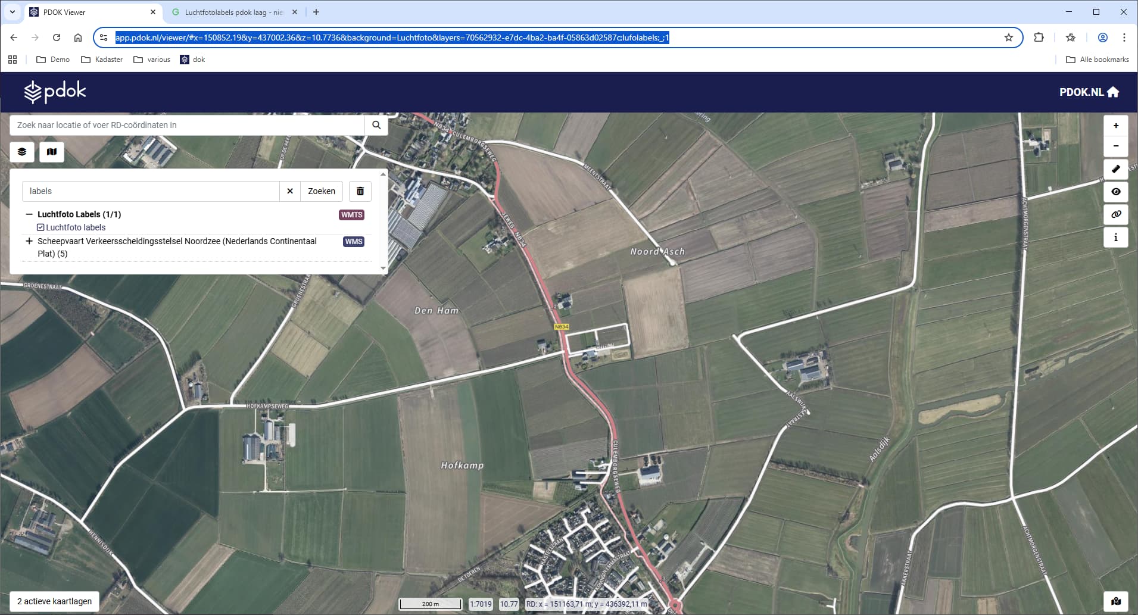This screenshot has height=615, width=1138.
Task: Open the info tool icon
Action: click(x=1115, y=237)
